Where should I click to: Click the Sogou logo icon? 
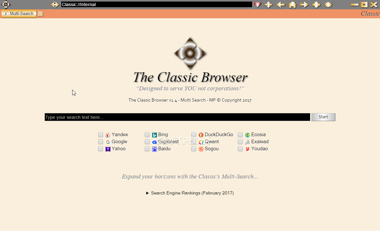point(201,149)
